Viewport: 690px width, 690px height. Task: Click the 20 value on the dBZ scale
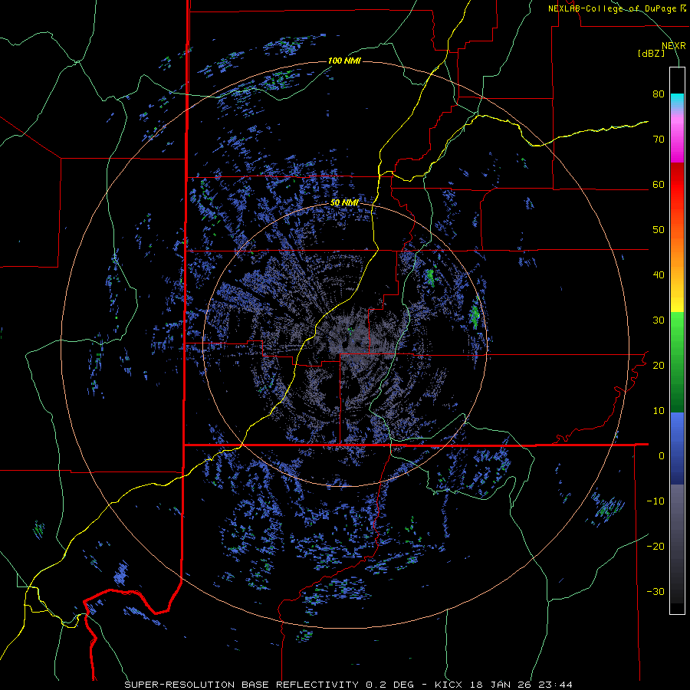click(659, 366)
